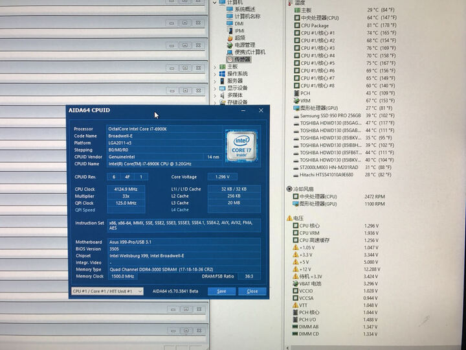Click the Intel Core i7 logo badge
The height and width of the screenshot is (350, 466).
click(x=241, y=146)
